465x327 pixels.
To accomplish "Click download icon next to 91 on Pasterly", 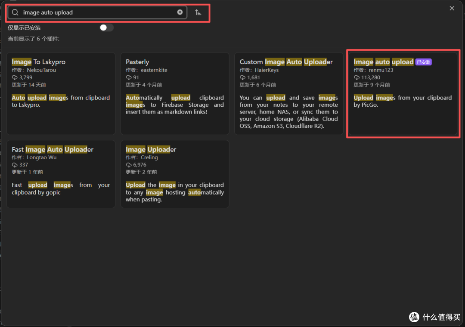I will point(128,77).
